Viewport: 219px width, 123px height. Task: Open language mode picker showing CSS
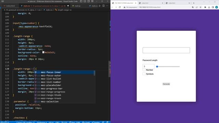[x=64, y=122]
